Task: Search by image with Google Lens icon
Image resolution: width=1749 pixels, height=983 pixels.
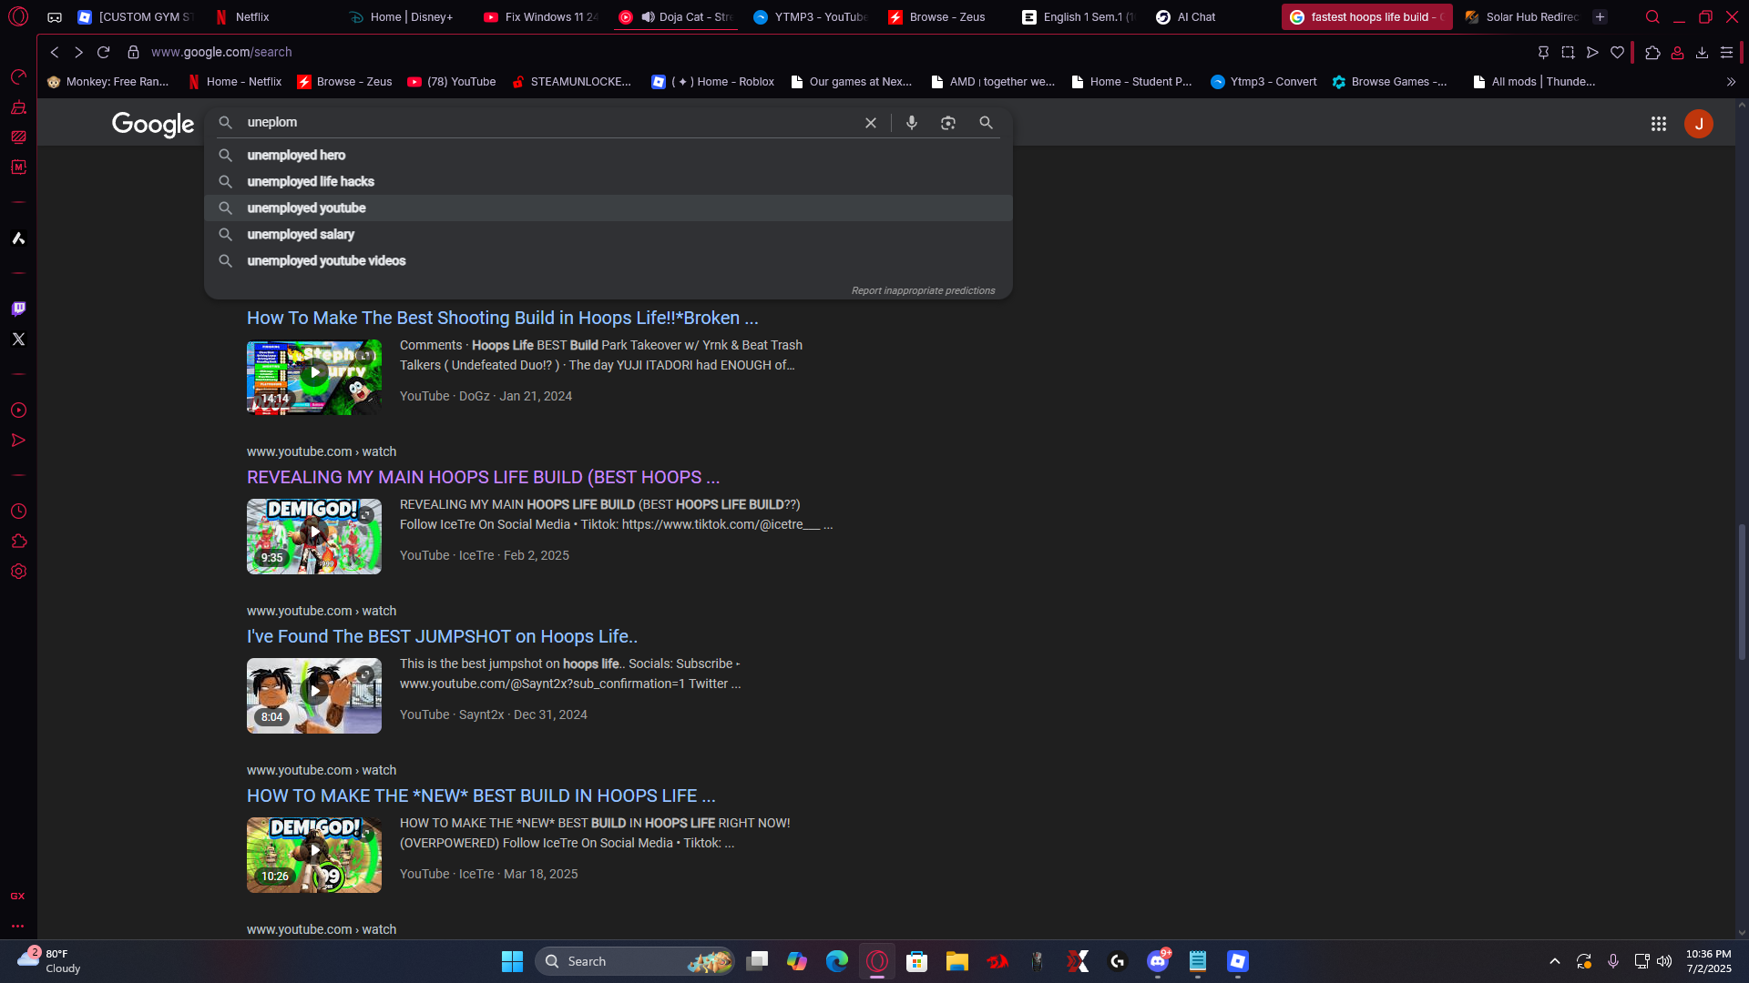Action: click(948, 123)
